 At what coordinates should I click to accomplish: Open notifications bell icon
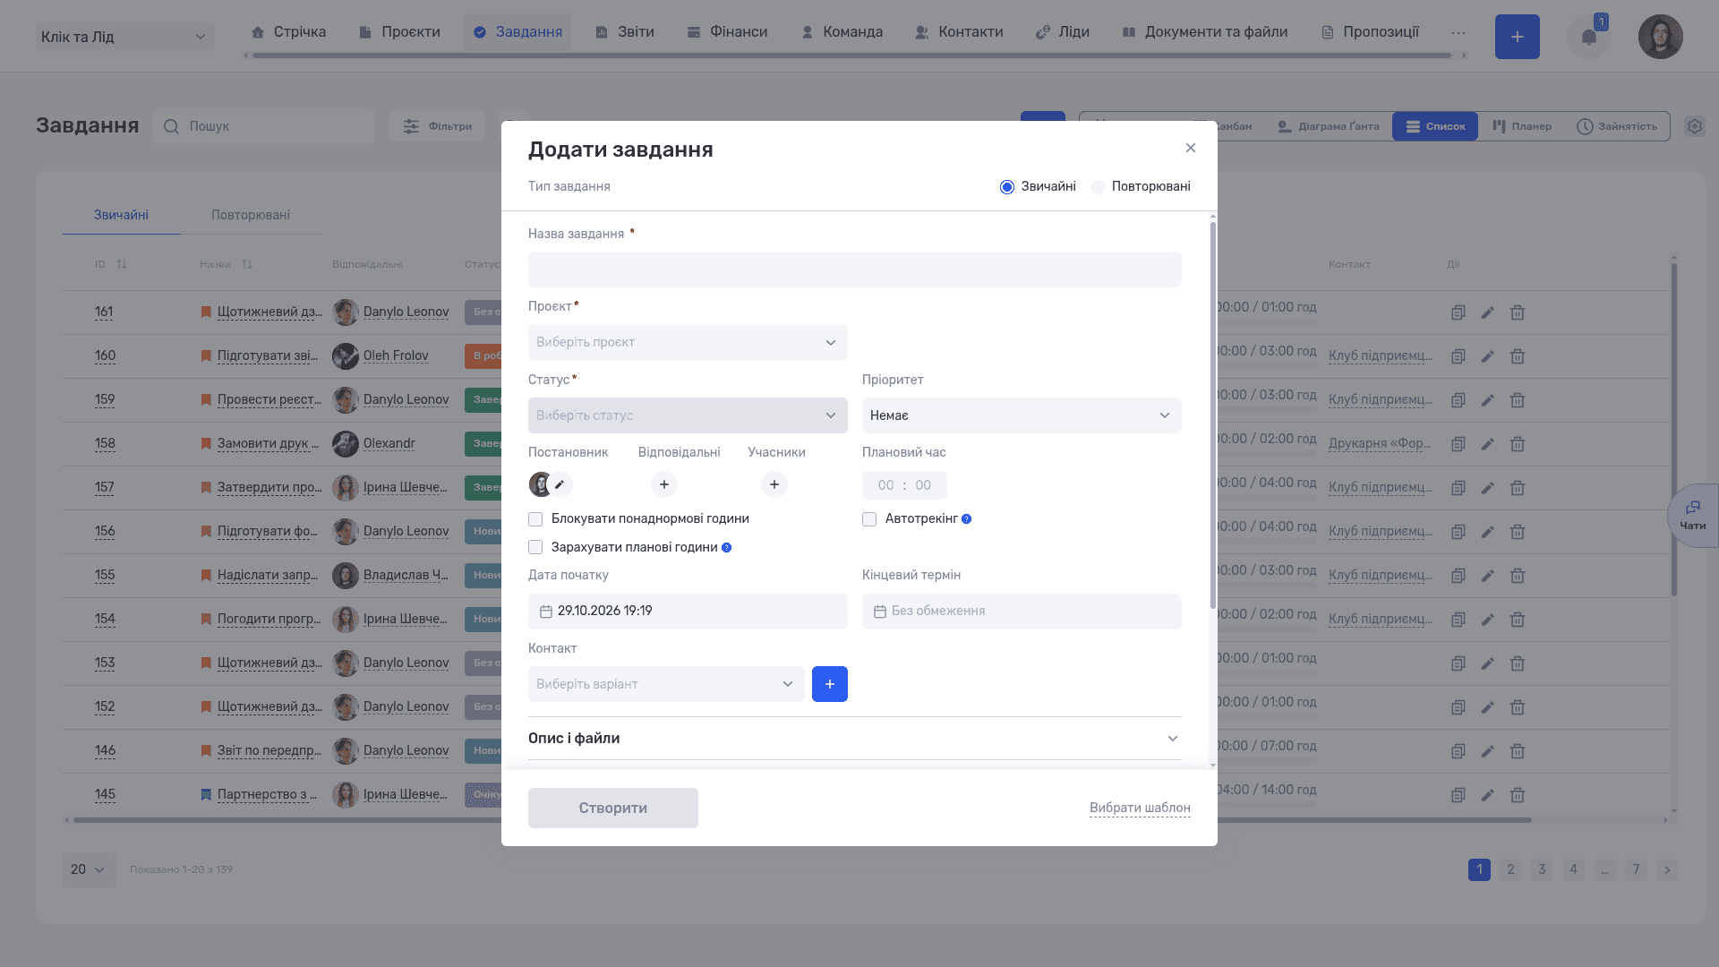pyautogui.click(x=1588, y=37)
